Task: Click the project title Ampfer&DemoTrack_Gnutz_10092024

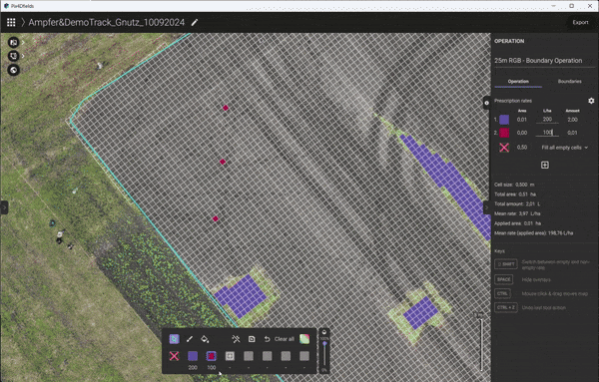Action: click(107, 23)
